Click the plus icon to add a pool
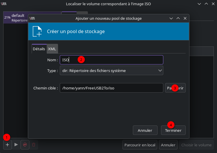217x153 pixels. 8,145
